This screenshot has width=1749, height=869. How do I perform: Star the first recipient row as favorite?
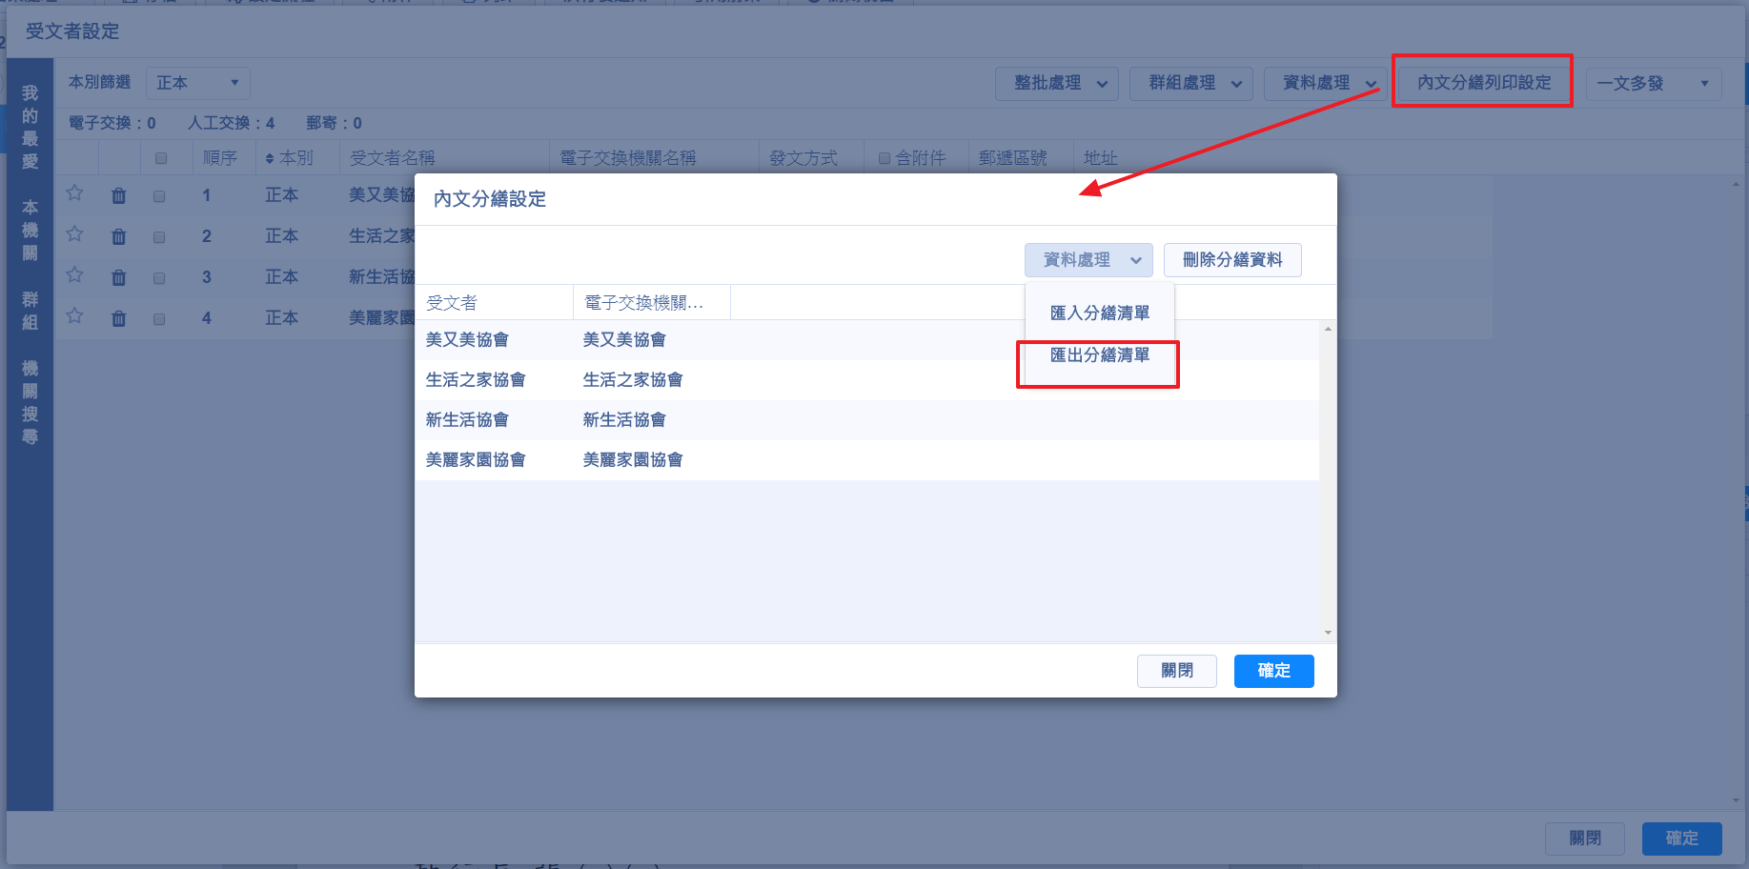click(75, 193)
